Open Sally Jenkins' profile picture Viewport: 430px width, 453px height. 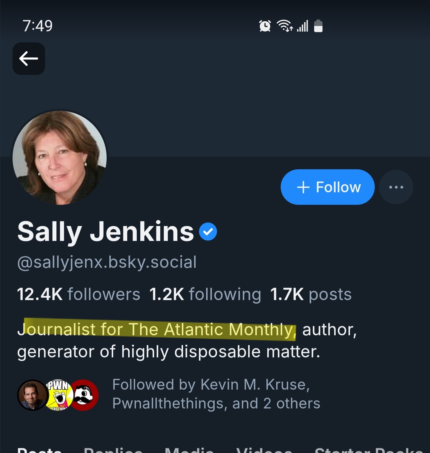60,158
